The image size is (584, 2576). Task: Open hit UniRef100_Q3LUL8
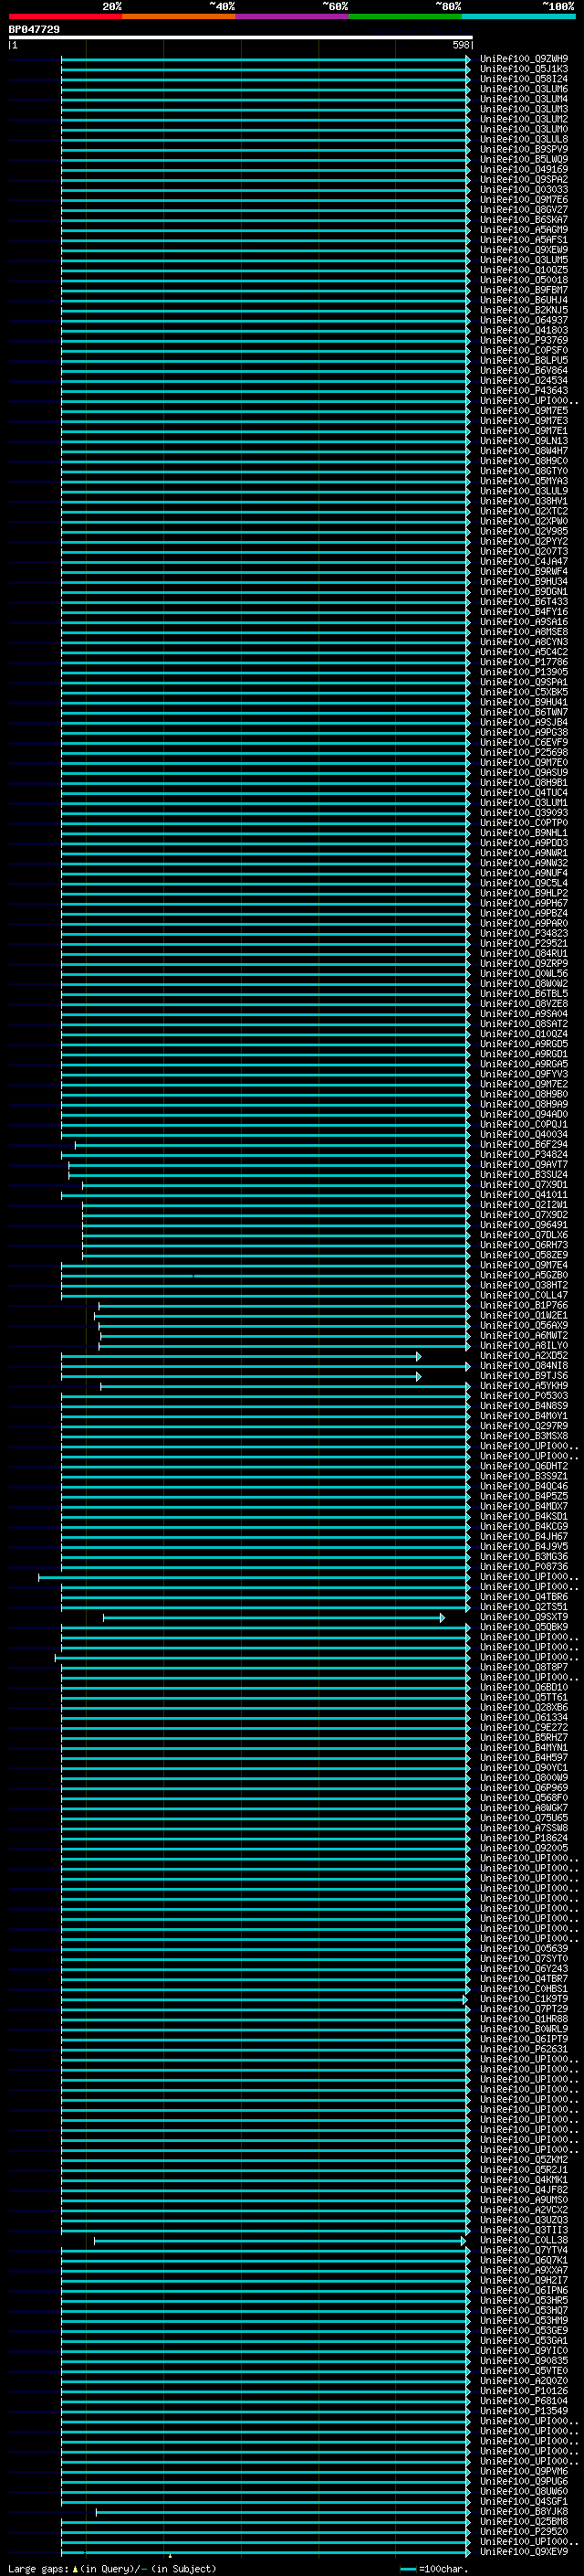[x=524, y=139]
